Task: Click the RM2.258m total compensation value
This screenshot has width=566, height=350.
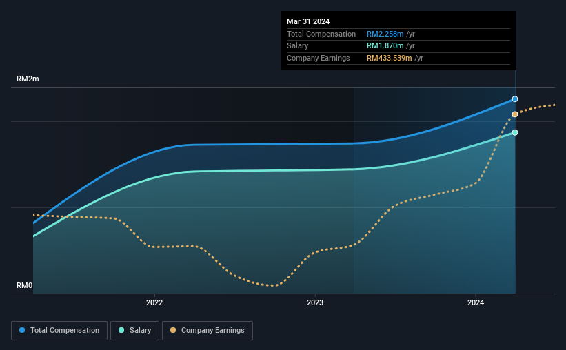Action: pyautogui.click(x=385, y=34)
